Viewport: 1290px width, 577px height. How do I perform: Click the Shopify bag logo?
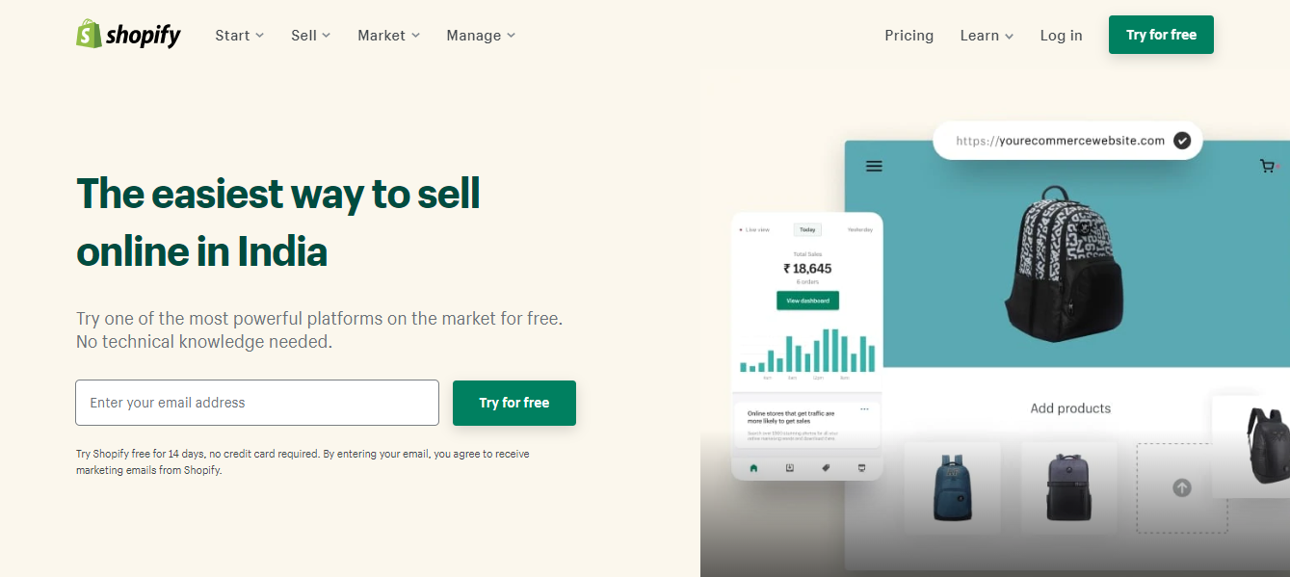click(x=90, y=35)
